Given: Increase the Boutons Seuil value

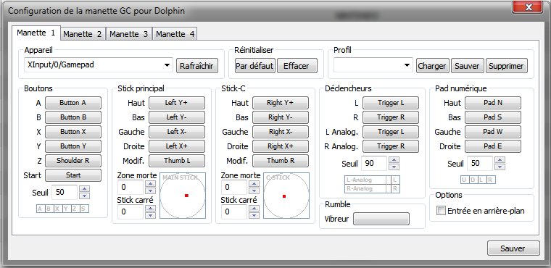Looking at the screenshot, I should (x=85, y=188).
